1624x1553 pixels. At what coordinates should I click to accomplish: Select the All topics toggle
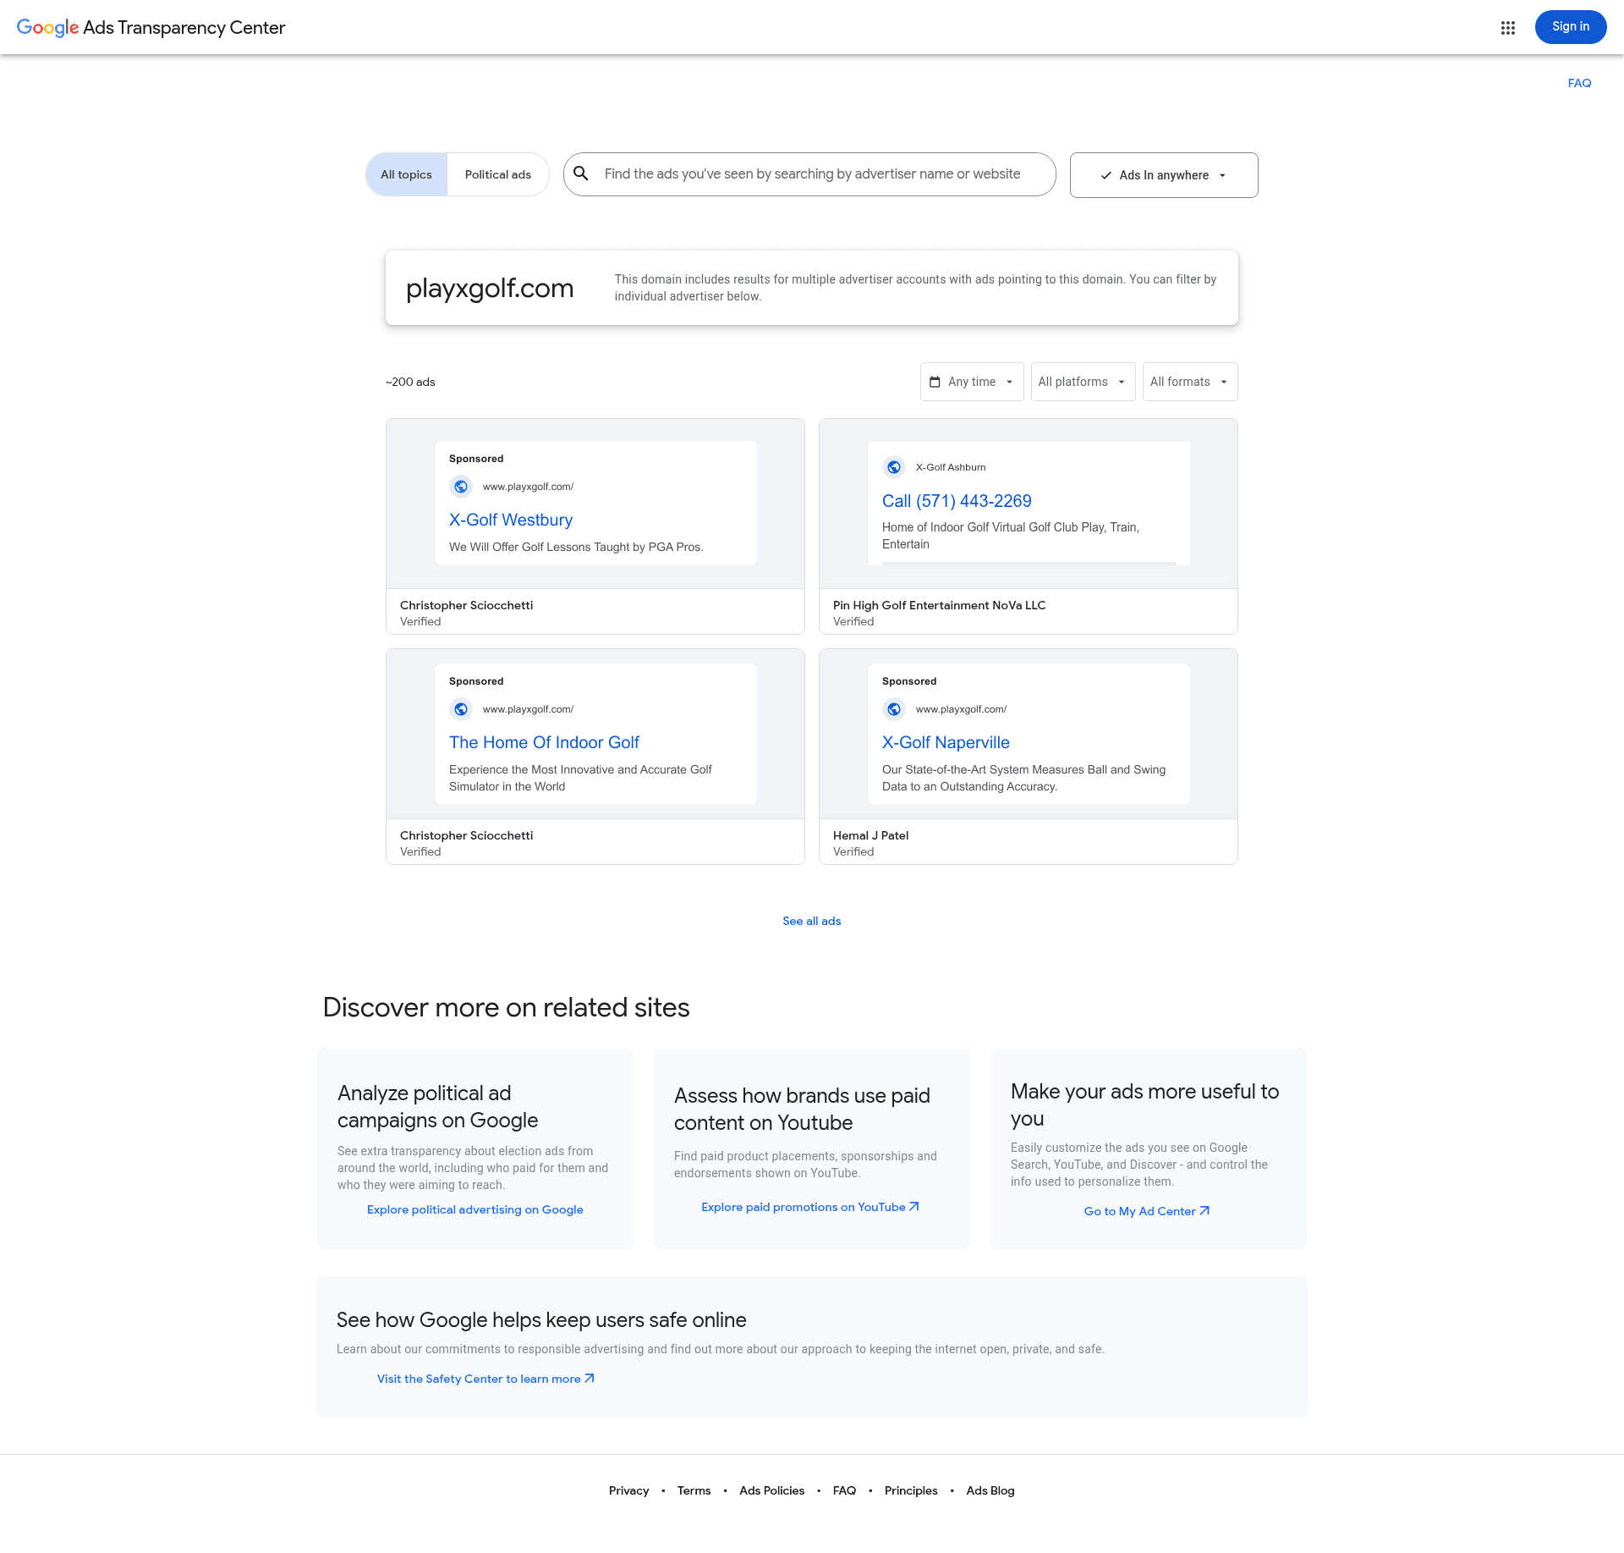pos(406,174)
